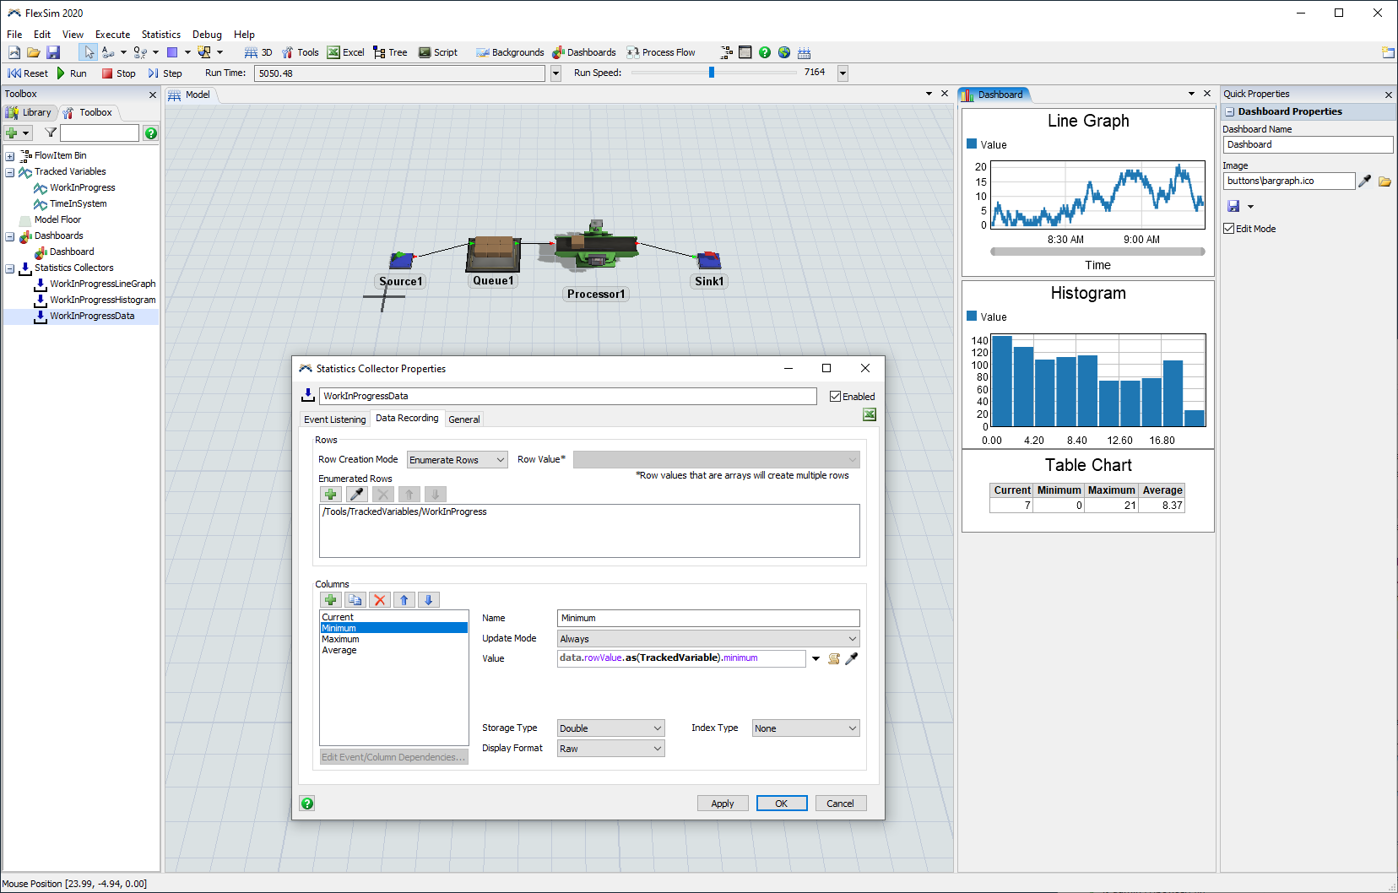
Task: Click the eyedropper sampler beside Value field
Action: click(x=852, y=658)
